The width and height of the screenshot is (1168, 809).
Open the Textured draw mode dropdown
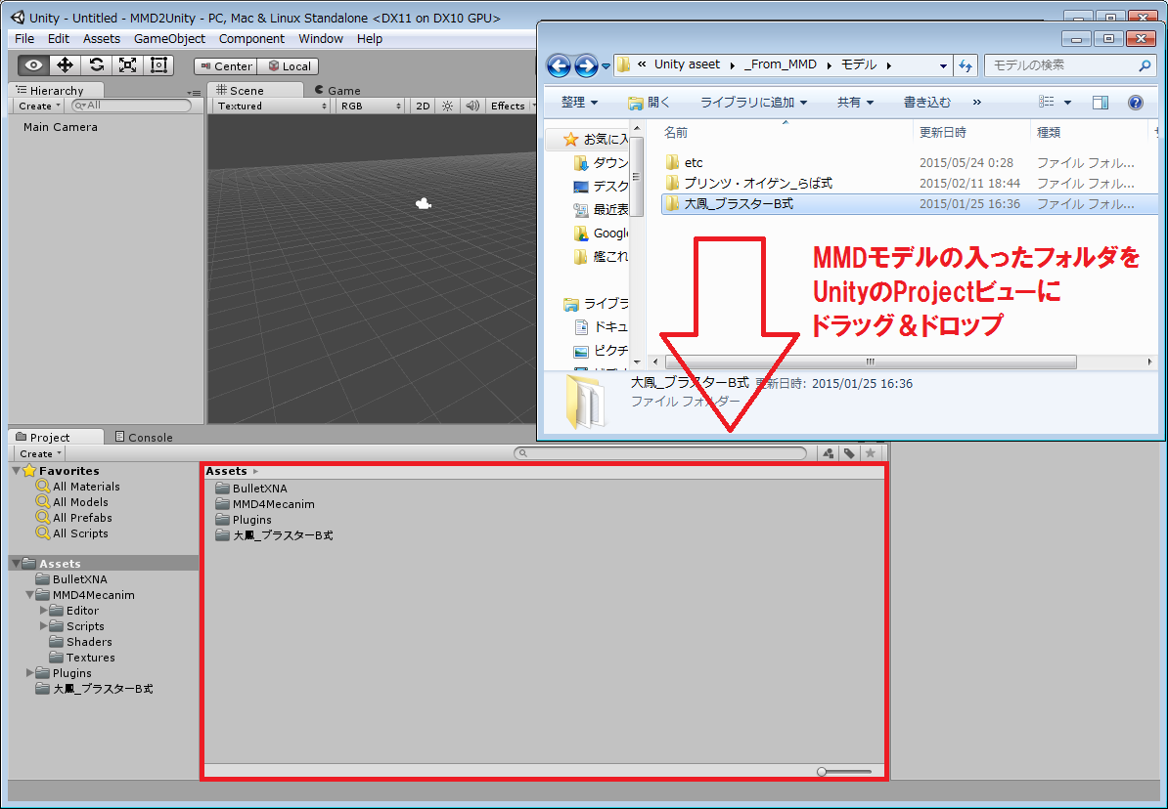click(271, 106)
